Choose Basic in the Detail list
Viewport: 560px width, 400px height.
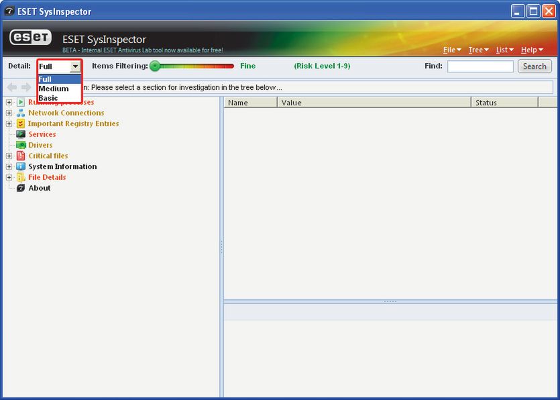(x=60, y=97)
